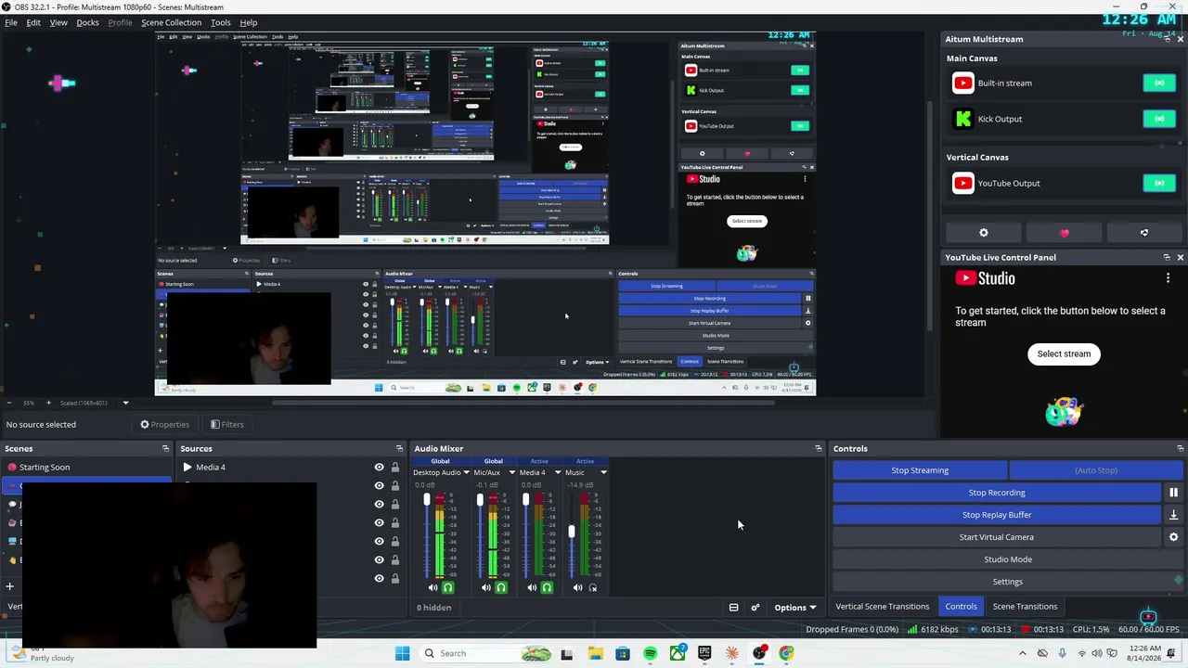This screenshot has width=1188, height=668.
Task: Open Aitum Multistream settings gear
Action: click(x=984, y=233)
